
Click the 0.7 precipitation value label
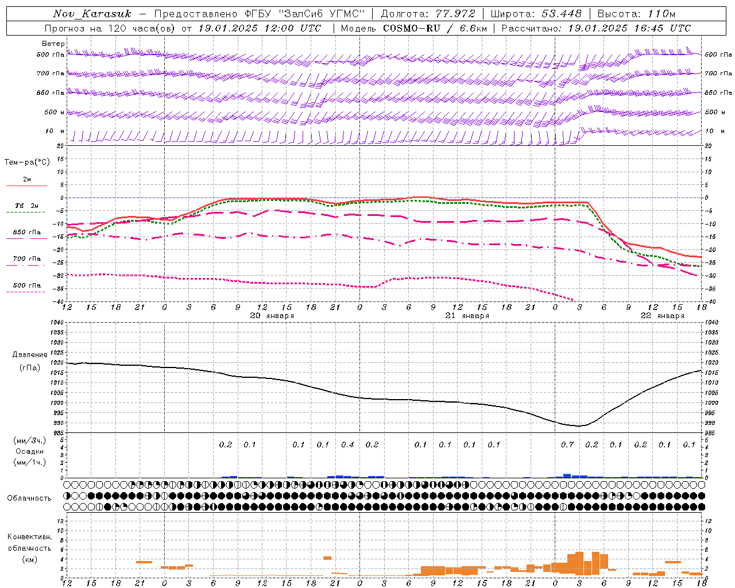(x=567, y=444)
